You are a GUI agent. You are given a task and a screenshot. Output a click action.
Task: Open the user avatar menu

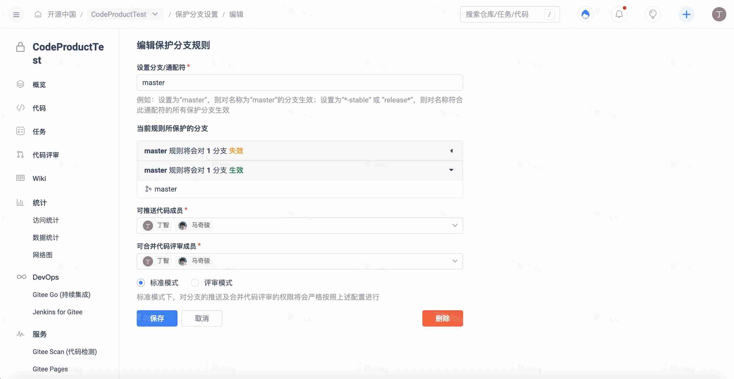(719, 14)
